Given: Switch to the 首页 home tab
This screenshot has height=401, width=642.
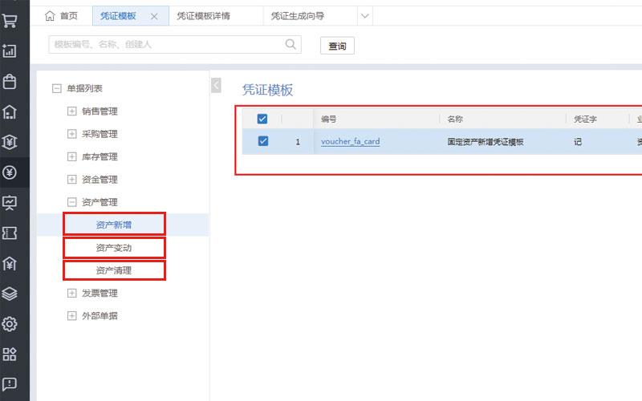Looking at the screenshot, I should coord(63,16).
